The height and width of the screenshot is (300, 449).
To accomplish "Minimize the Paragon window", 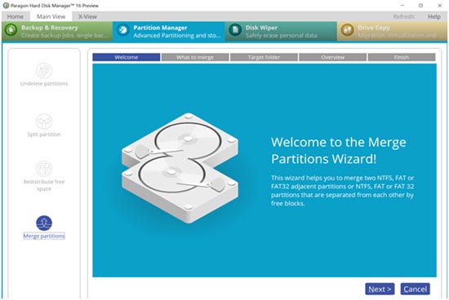I will coord(402,6).
